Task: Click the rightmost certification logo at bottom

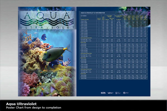Action: pos(126,93)
